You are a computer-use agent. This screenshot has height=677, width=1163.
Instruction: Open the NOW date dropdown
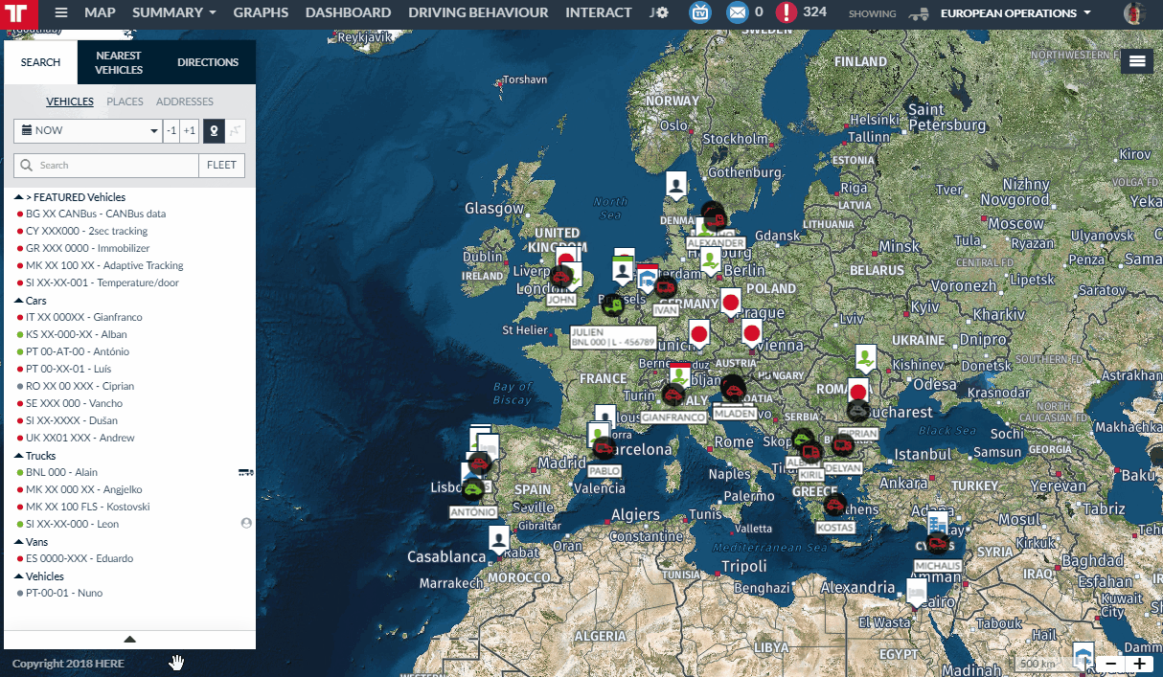87,131
